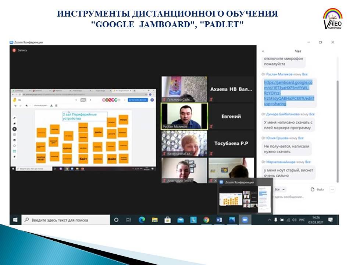
Task: Choose the Jamboard select arrow tool
Action: 15,129
